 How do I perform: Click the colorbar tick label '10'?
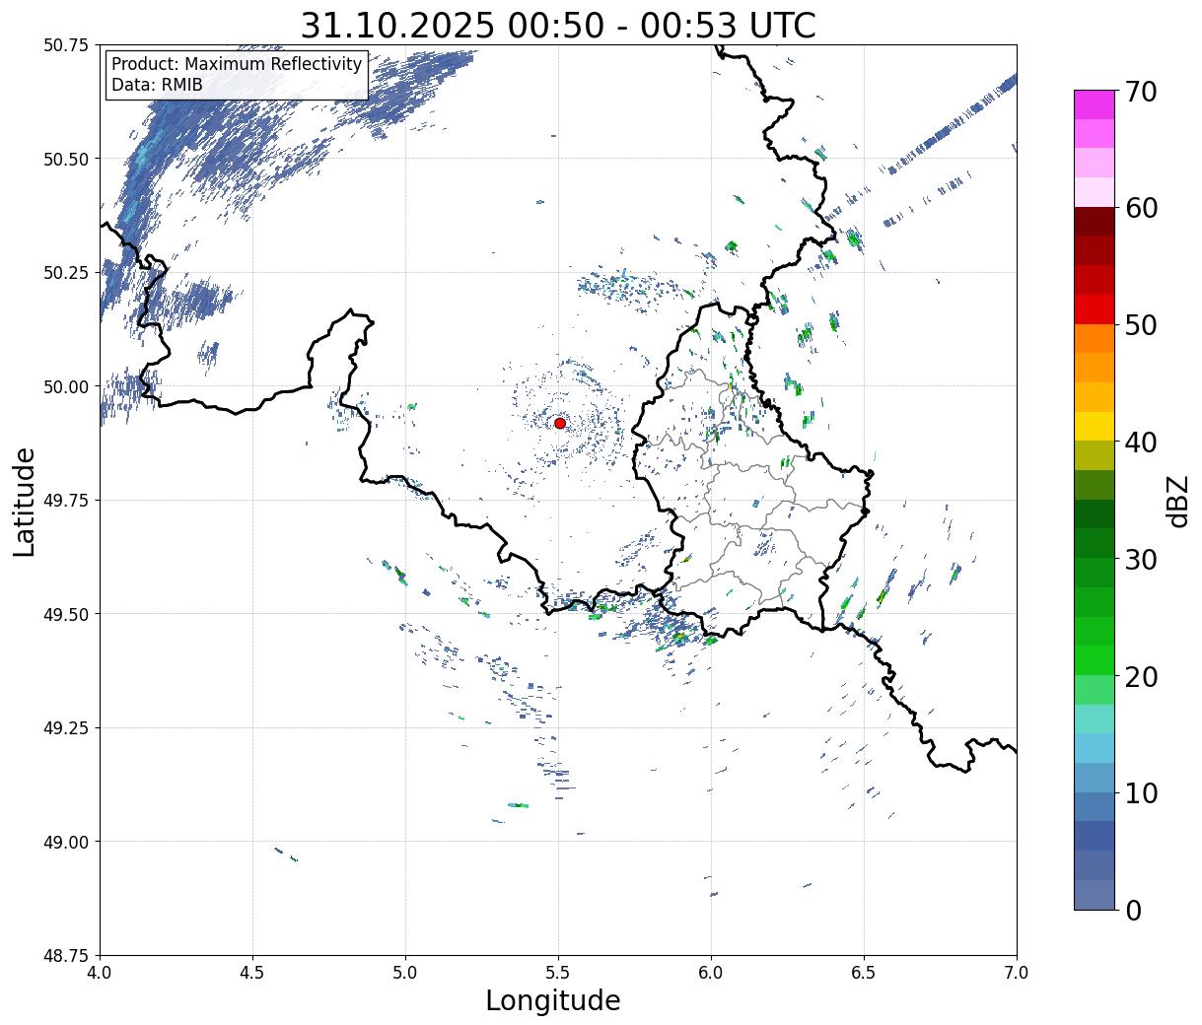[1141, 793]
